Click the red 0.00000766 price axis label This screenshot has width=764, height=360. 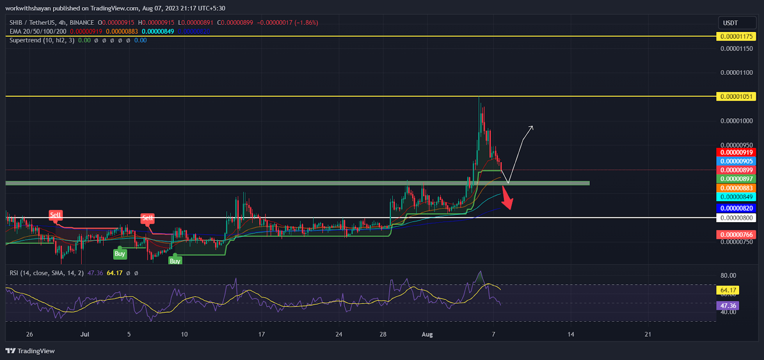736,235
